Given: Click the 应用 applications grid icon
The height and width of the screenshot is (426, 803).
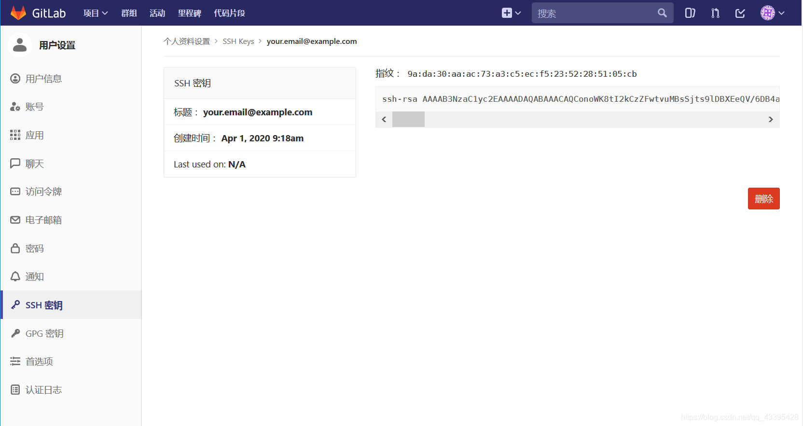Looking at the screenshot, I should [15, 135].
